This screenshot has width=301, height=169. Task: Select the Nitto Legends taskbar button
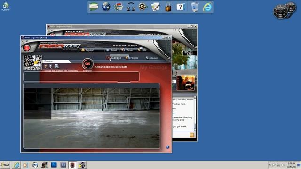click(72, 165)
